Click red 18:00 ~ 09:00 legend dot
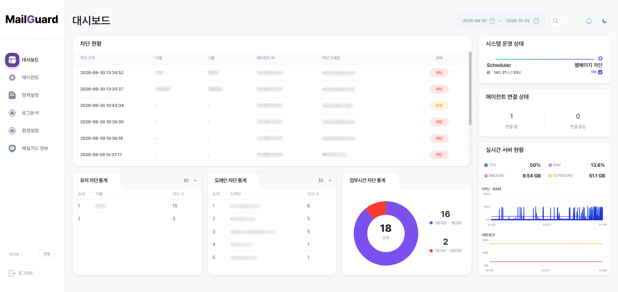 coord(431,251)
